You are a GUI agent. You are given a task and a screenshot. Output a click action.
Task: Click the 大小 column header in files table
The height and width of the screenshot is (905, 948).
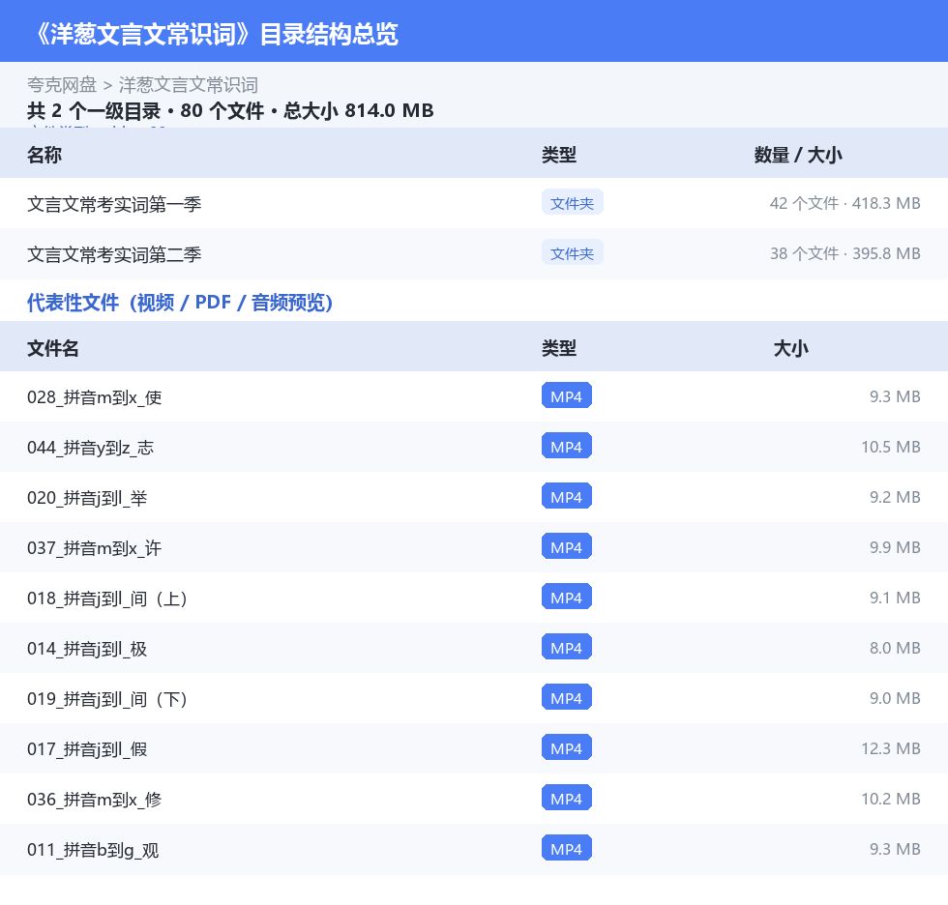pyautogui.click(x=790, y=349)
